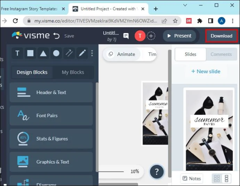Image resolution: width=240 pixels, height=186 pixels.
Task: Click the 10% zoom value
Action: [135, 171]
